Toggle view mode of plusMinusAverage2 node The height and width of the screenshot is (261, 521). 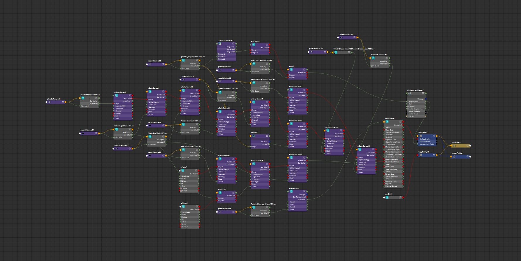pos(233,44)
